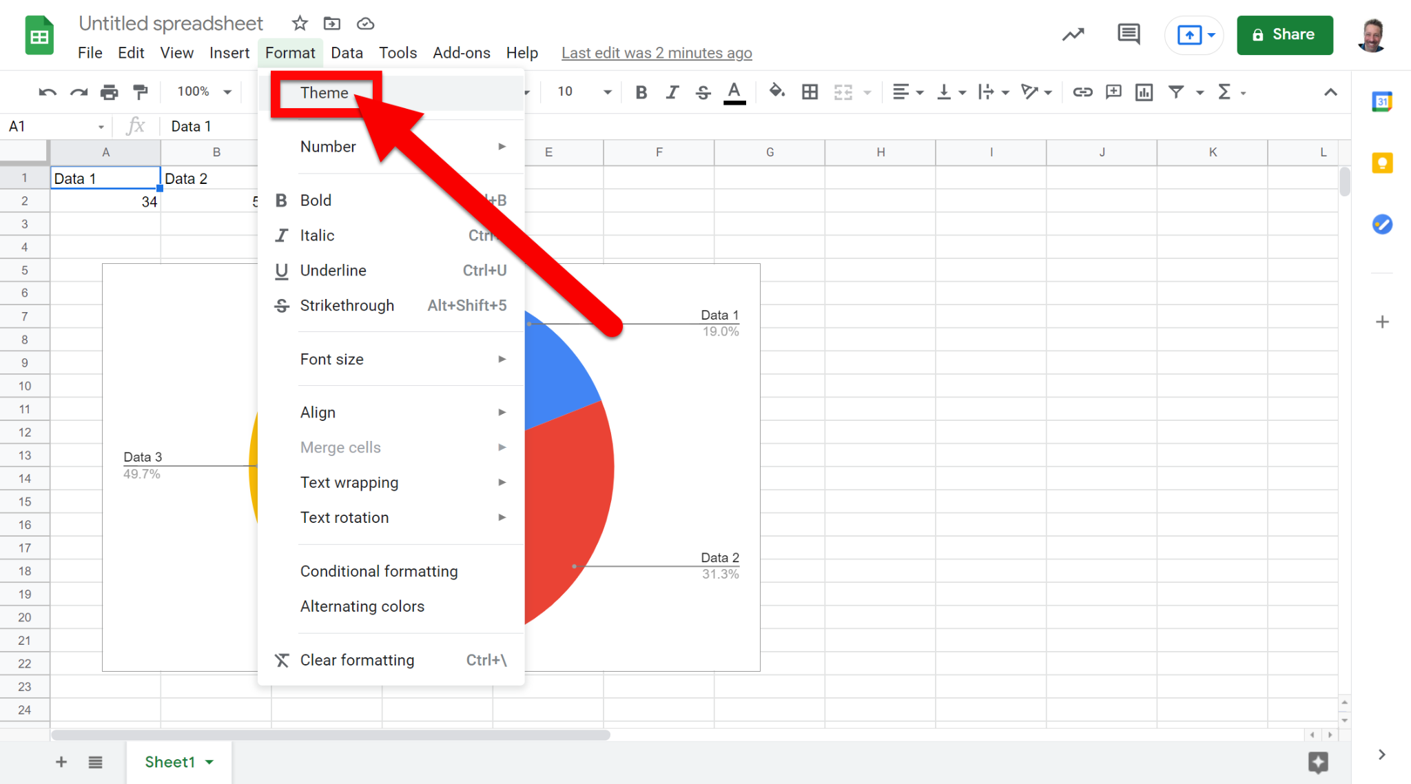
Task: Click the insert link icon
Action: click(1082, 92)
